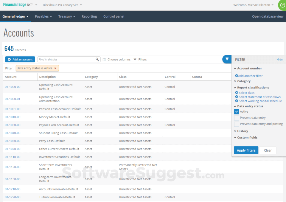
Task: Open the Welcome, Michael Blanton dropdown
Action: pos(253,5)
